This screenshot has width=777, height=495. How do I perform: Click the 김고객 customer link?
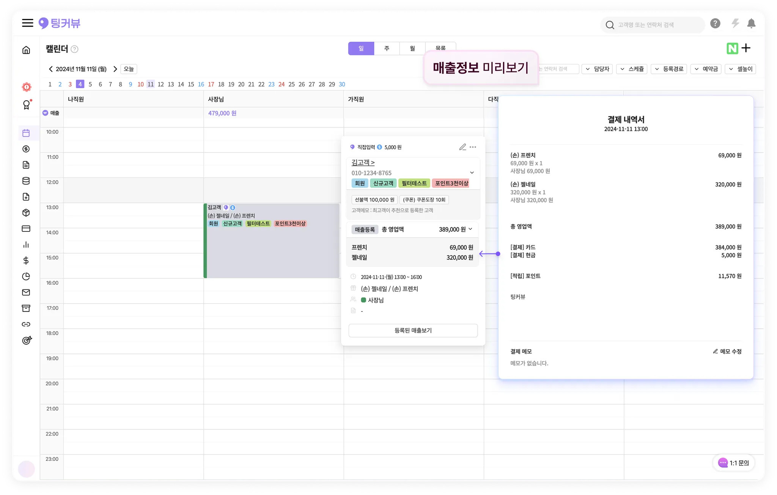pos(363,163)
